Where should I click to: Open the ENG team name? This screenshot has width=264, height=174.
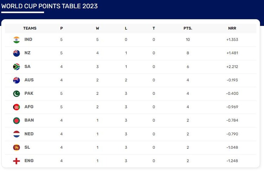tap(29, 161)
